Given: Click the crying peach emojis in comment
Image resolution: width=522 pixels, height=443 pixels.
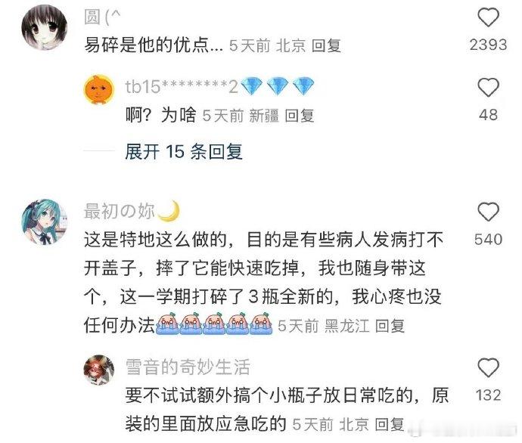Looking at the screenshot, I should coord(214,324).
